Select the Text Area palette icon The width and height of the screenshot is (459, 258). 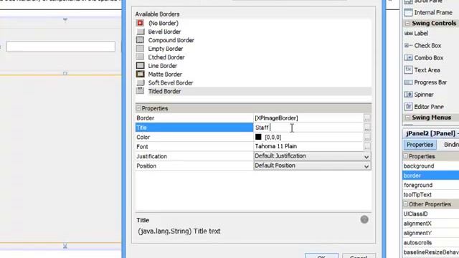click(x=408, y=70)
